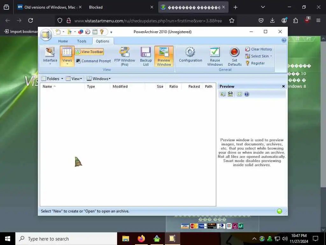Viewport: 326px width, 245px height.
Task: Close the Preview panel with its X
Action: click(x=283, y=86)
